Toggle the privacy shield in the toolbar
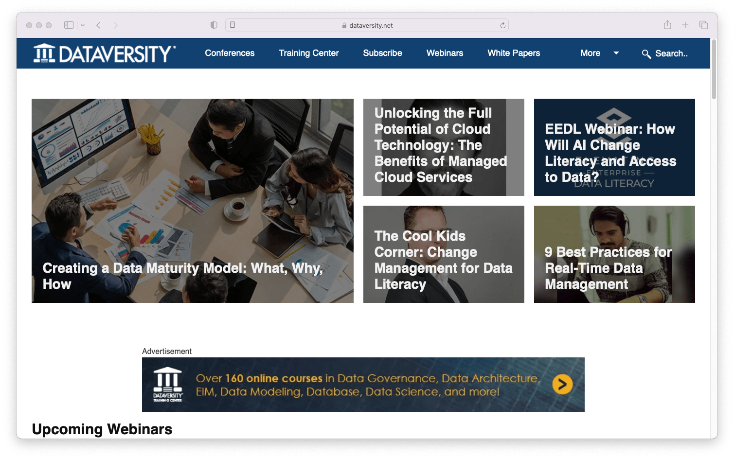734x459 pixels. click(214, 24)
